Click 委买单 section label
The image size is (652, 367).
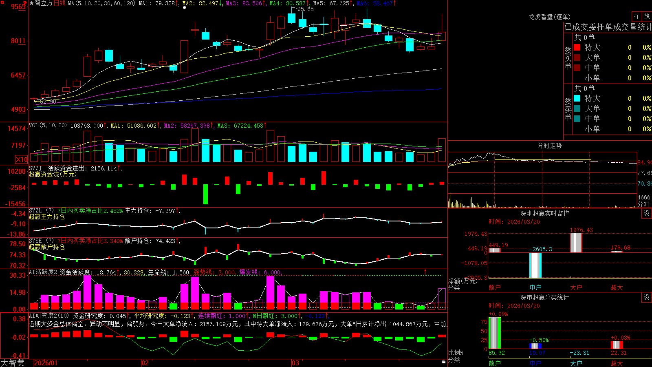click(x=568, y=58)
